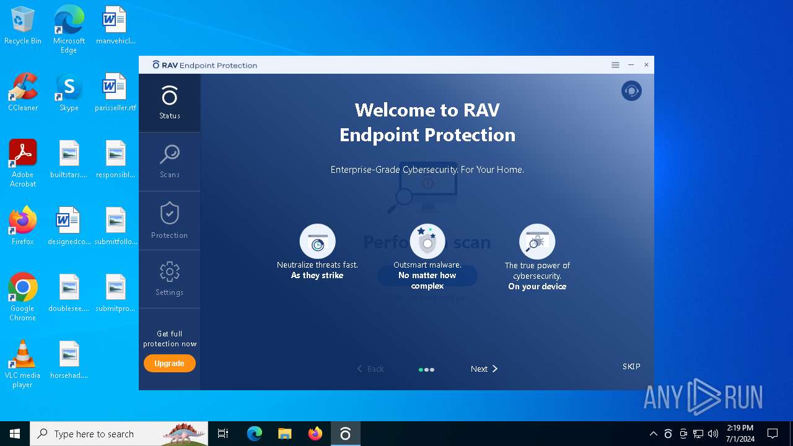Click the greyed Back button

pyautogui.click(x=370, y=369)
